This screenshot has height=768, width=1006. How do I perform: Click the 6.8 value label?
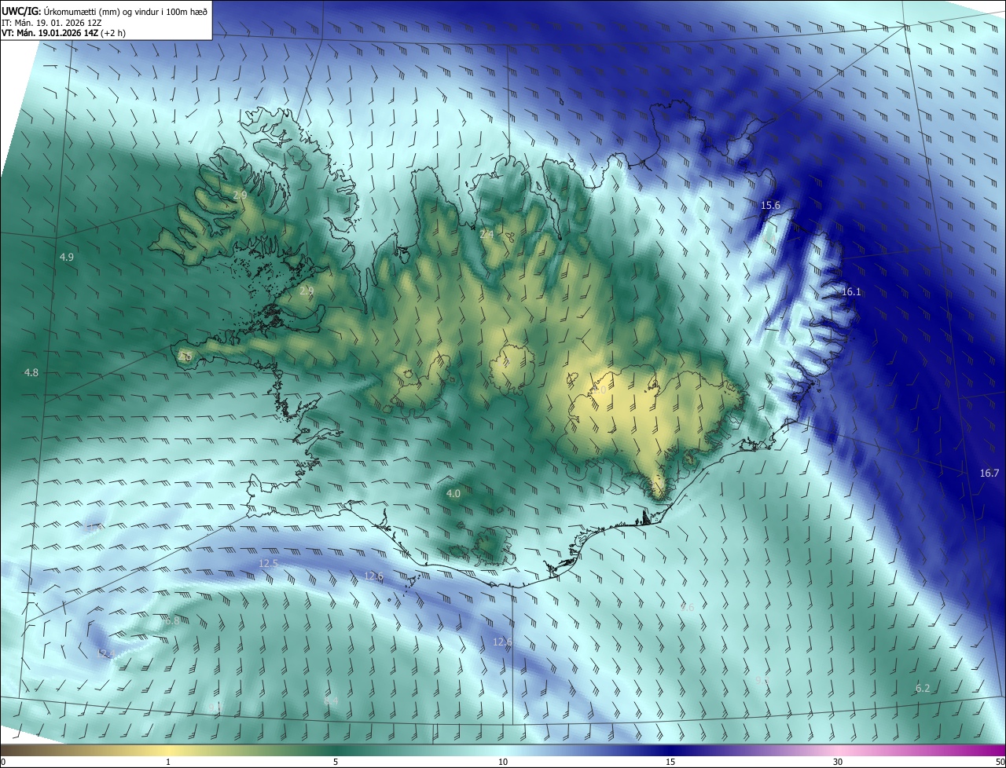172,620
